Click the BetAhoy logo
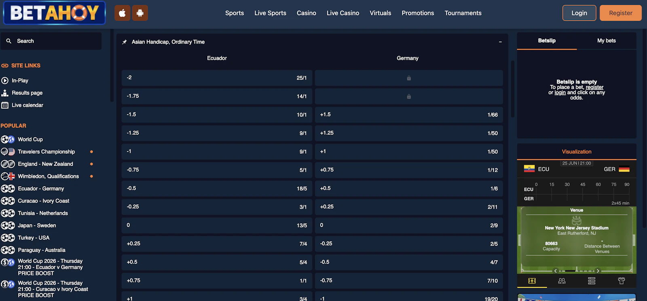The width and height of the screenshot is (647, 301). [55, 13]
